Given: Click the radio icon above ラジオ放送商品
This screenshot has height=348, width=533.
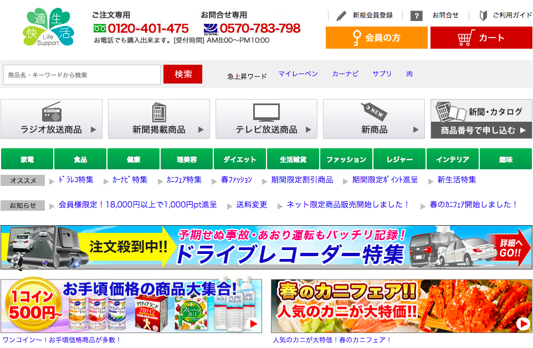Looking at the screenshot, I should (52, 112).
